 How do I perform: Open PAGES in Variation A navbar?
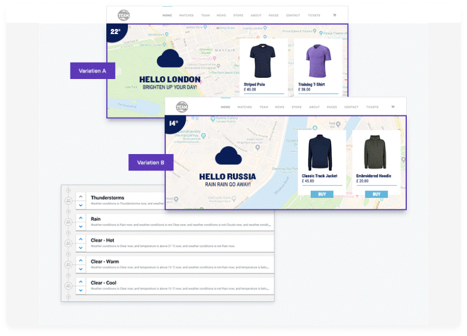click(x=273, y=15)
